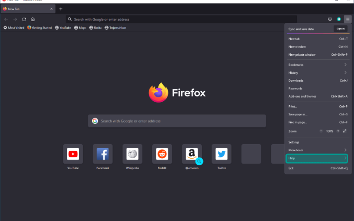Focus the address bar search field

pos(181,19)
